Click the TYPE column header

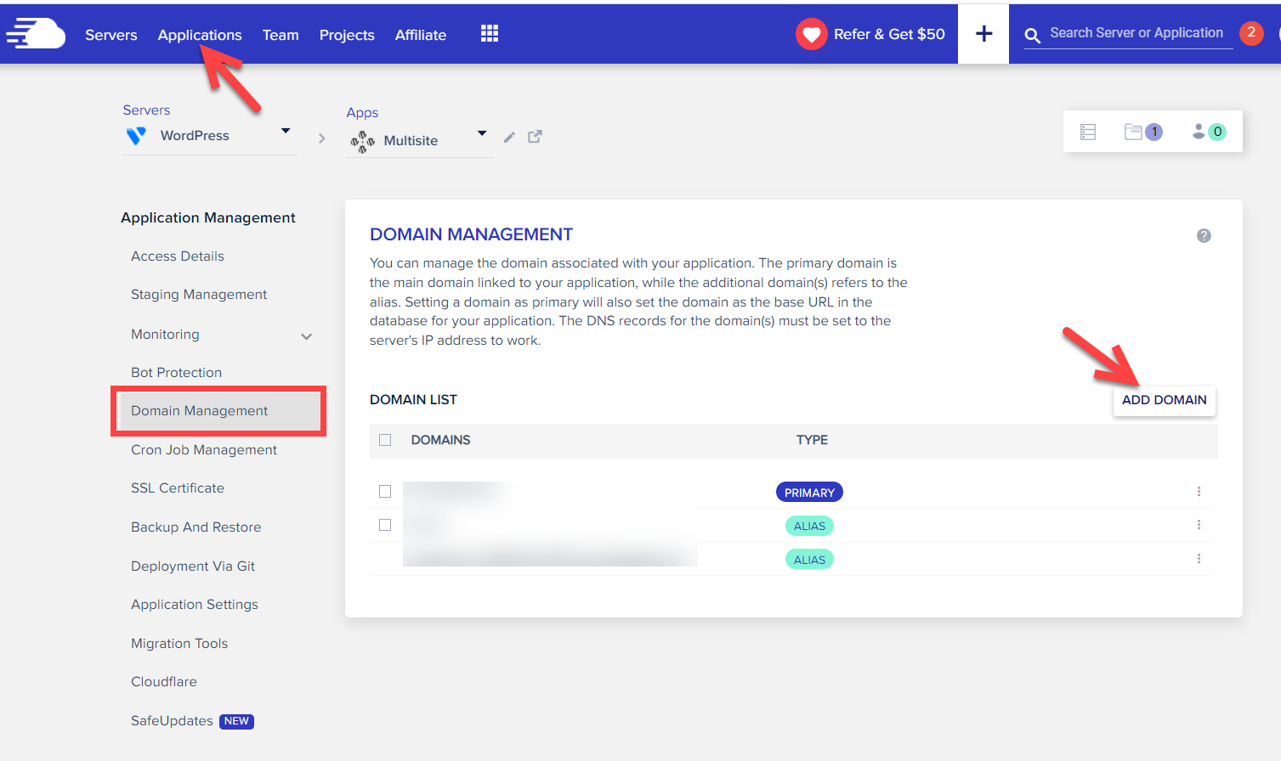(812, 440)
